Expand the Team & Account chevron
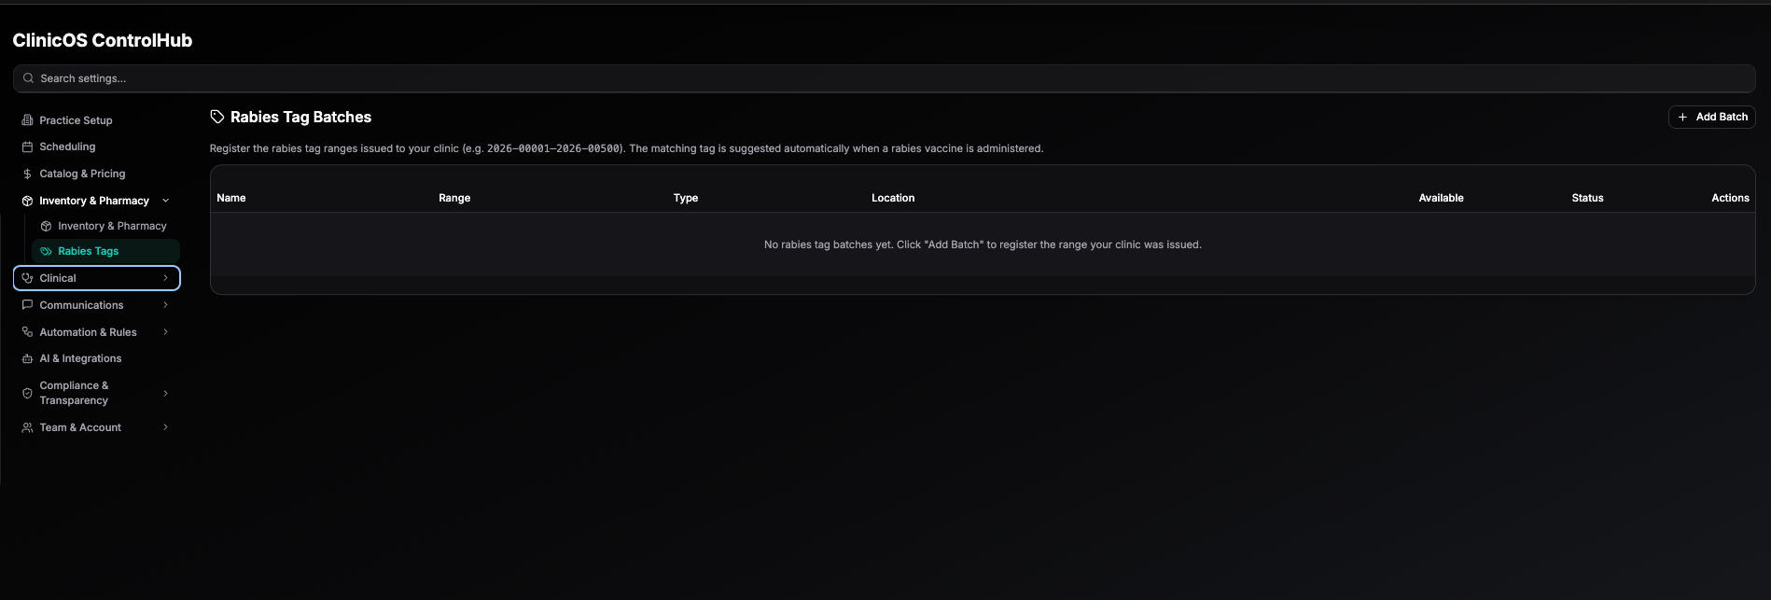Screen dimensions: 1771x600 pyautogui.click(x=165, y=427)
